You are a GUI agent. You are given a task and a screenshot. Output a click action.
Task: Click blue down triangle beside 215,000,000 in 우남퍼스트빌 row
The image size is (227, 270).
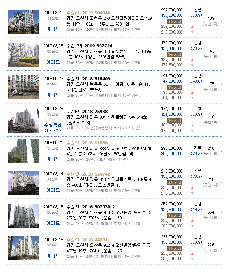pos(192,193)
